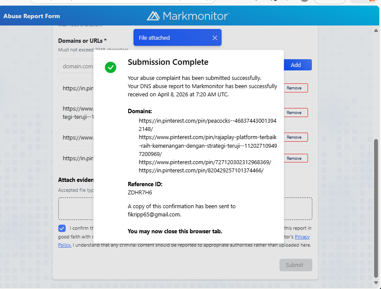Select the Reference ID ZDHR7H6
The height and width of the screenshot is (289, 381).
point(140,193)
